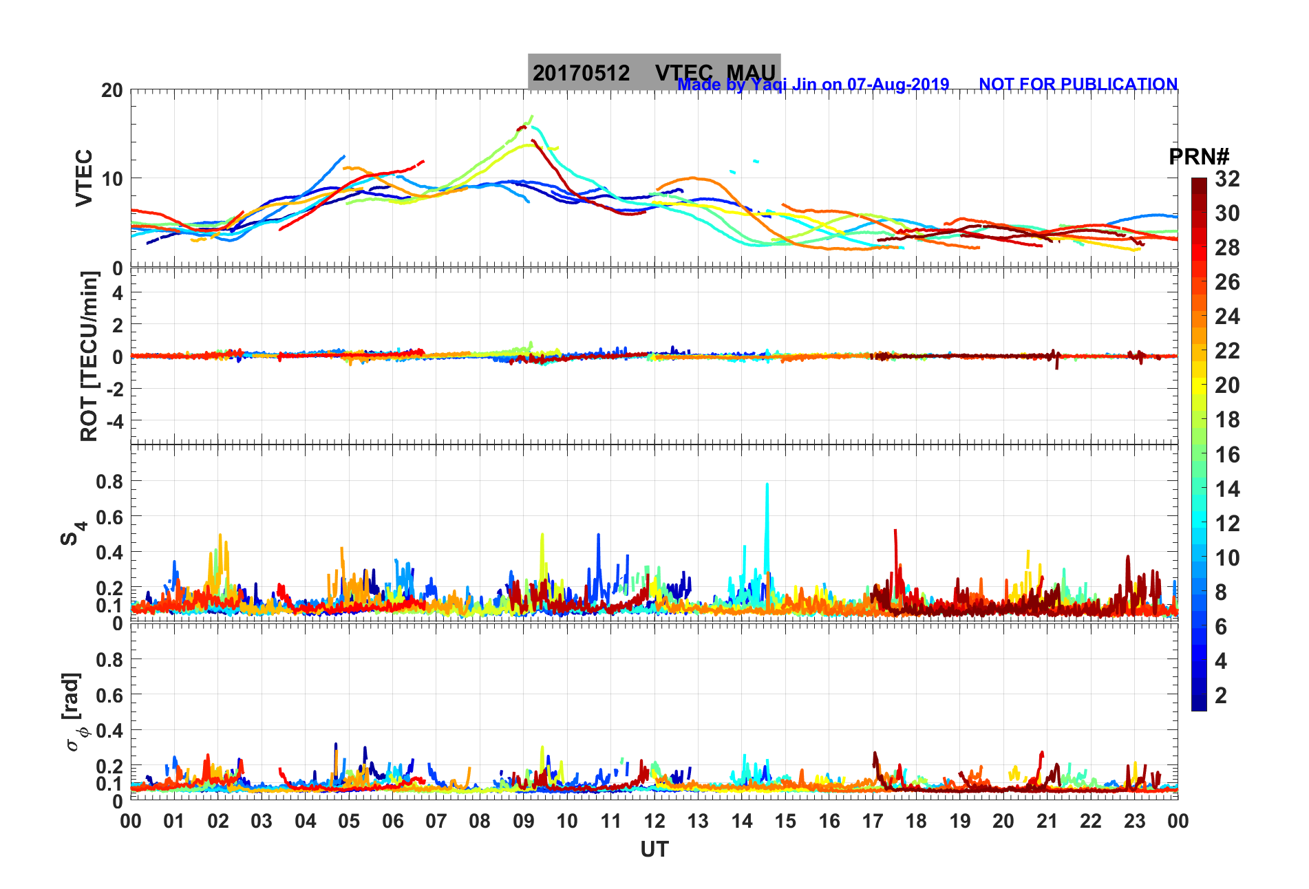Screen dimensions: 1309x889
Task: Click the PRN# colorbar title
Action: pyautogui.click(x=1199, y=157)
